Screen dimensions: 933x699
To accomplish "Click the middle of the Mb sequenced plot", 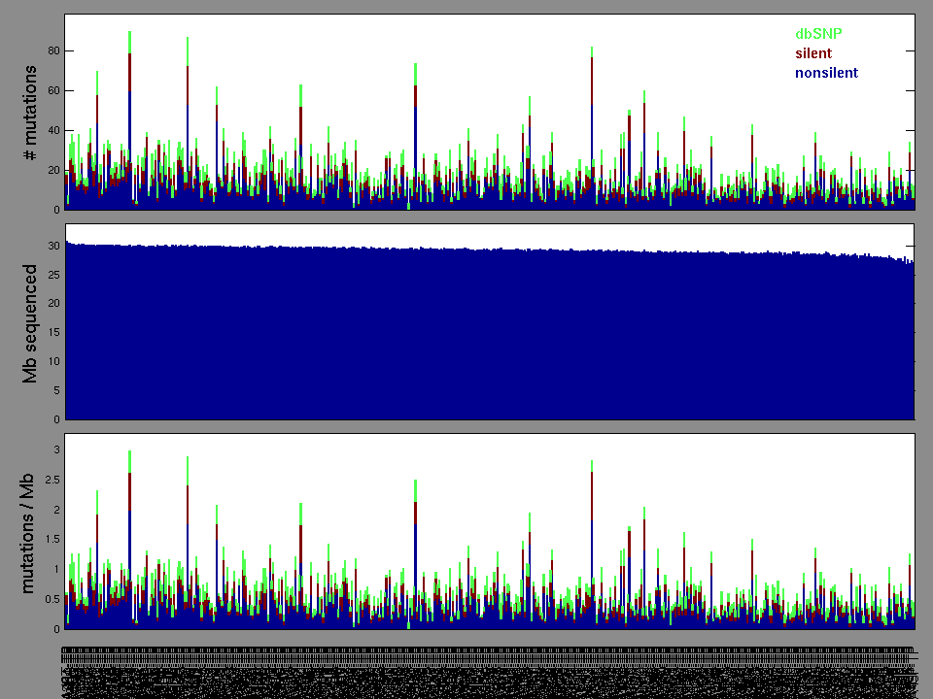I will click(490, 322).
